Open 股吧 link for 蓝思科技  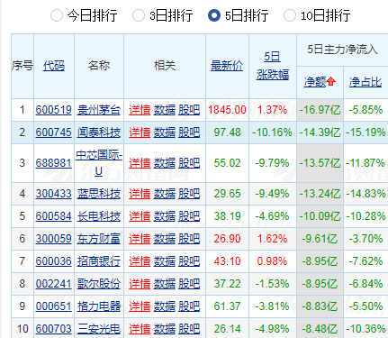point(189,194)
